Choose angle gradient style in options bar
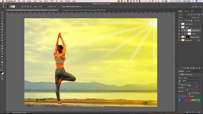Image resolution: width=203 pixels, height=114 pixels. pos(25,7)
